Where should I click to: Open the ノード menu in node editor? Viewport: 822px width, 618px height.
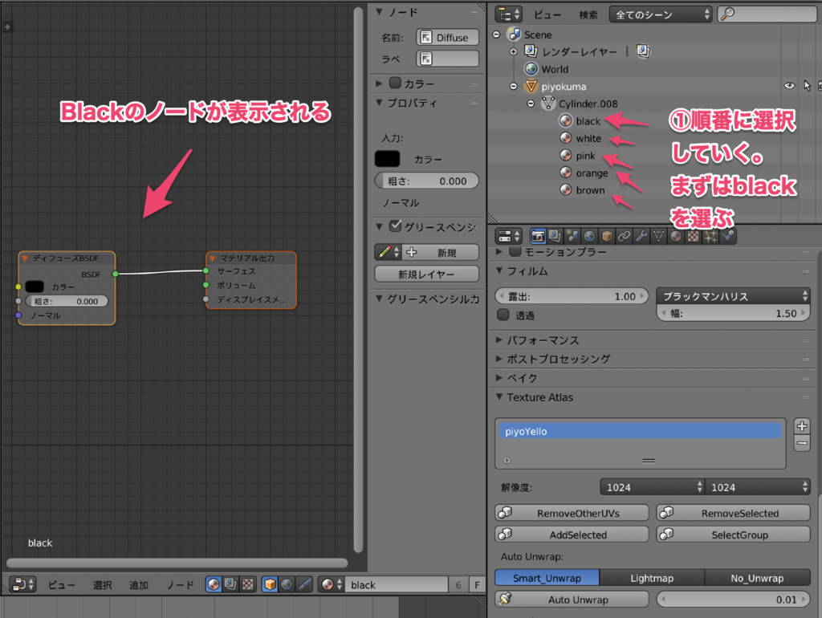[180, 584]
